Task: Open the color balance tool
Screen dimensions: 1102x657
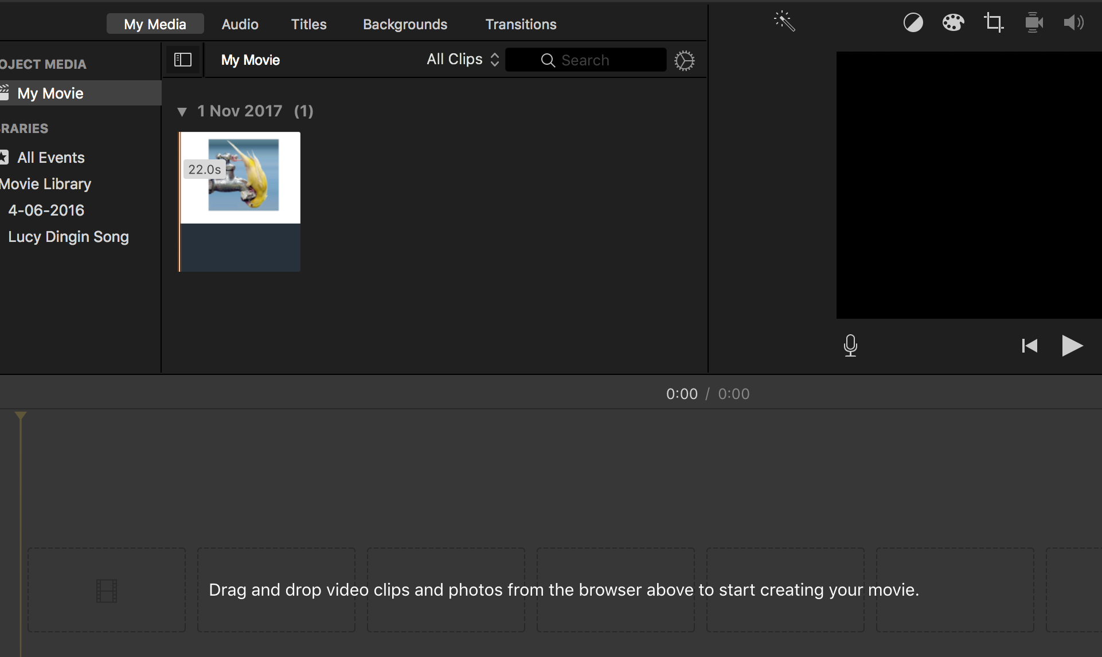Action: pyautogui.click(x=913, y=23)
